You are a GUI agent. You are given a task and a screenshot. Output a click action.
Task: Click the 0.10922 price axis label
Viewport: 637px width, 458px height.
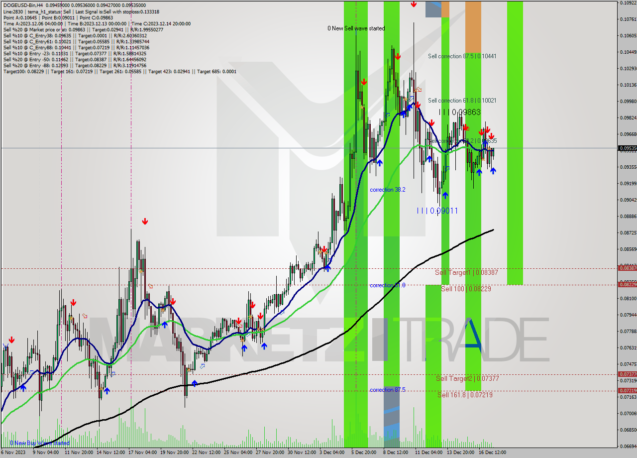click(628, 3)
